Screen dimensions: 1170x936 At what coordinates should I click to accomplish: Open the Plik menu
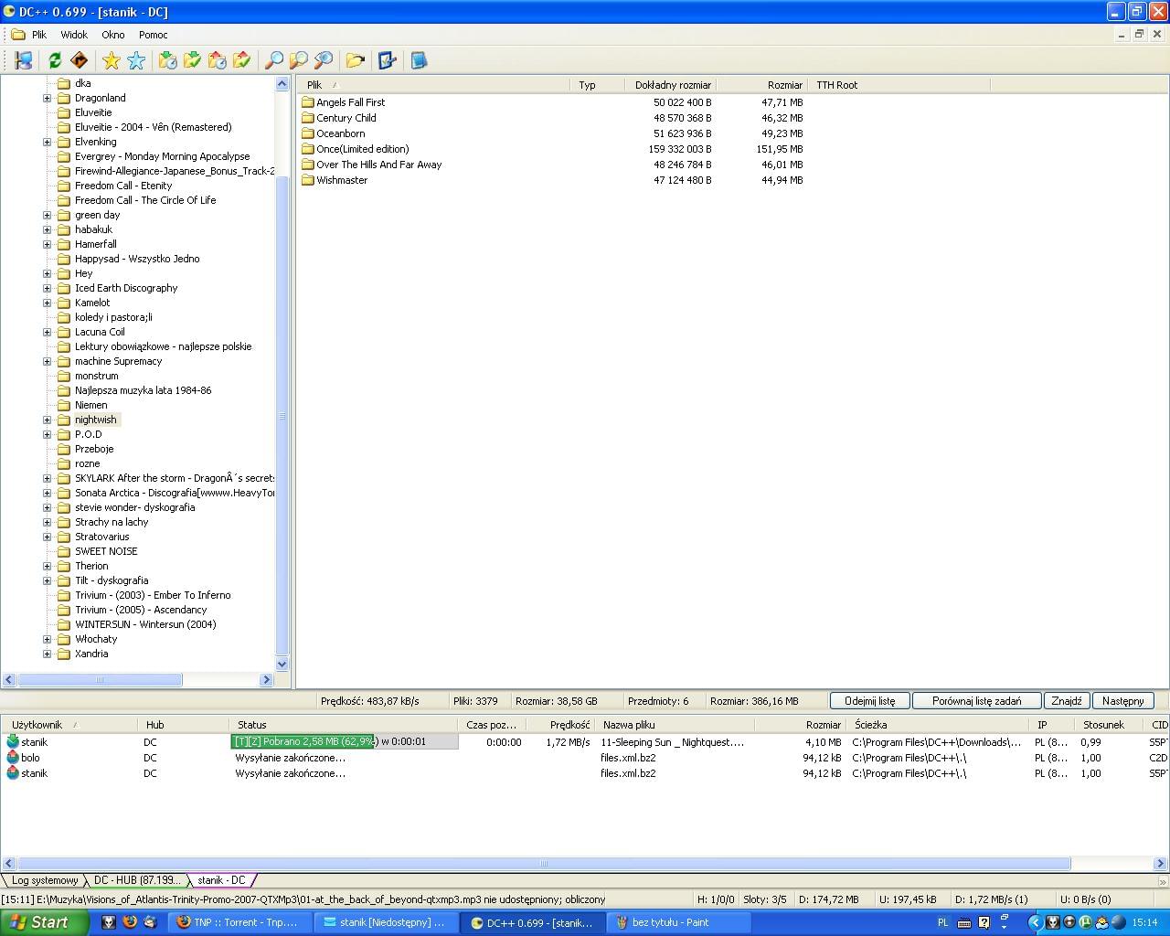(x=39, y=35)
